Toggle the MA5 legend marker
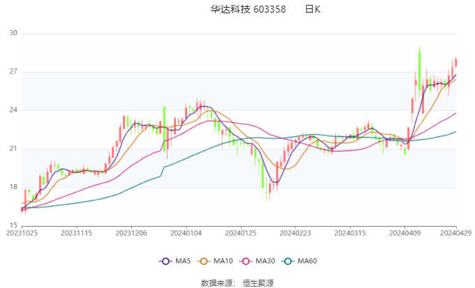Viewport: 475px width, 288px height. point(166,262)
